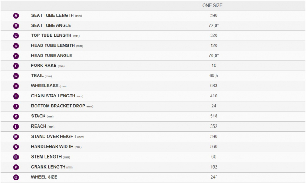Click the purple I chain stay marker
Image resolution: width=306 pixels, height=183 pixels.
(16, 96)
